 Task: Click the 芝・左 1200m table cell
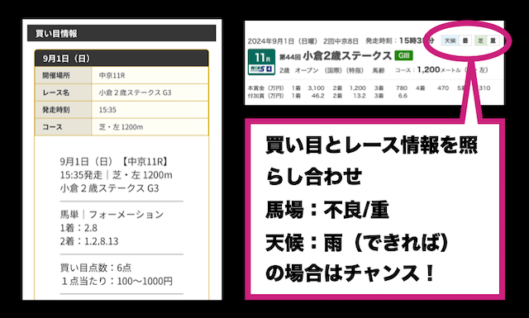click(x=150, y=127)
